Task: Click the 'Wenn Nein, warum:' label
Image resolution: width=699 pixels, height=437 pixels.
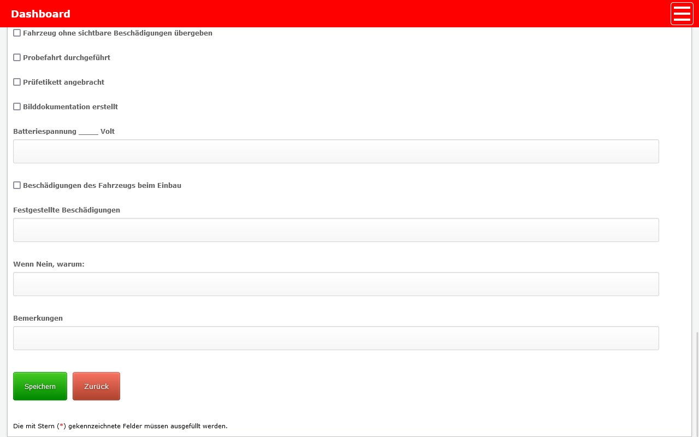Action: click(49, 264)
